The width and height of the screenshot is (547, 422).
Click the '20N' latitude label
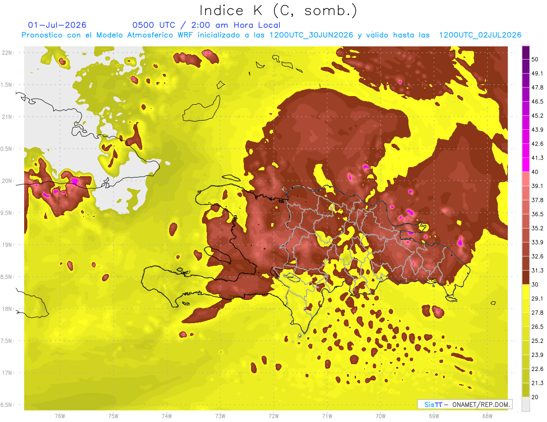click(x=7, y=181)
